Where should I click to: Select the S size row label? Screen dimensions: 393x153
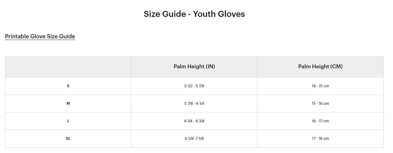click(x=68, y=86)
